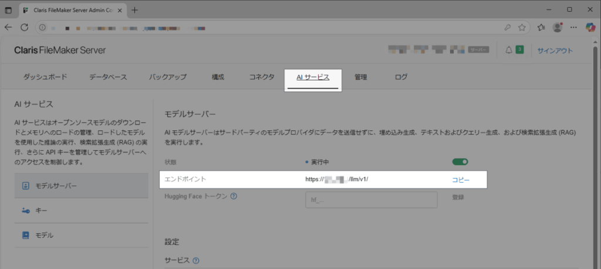
Task: Show help for サービス setting
Action: tap(196, 261)
